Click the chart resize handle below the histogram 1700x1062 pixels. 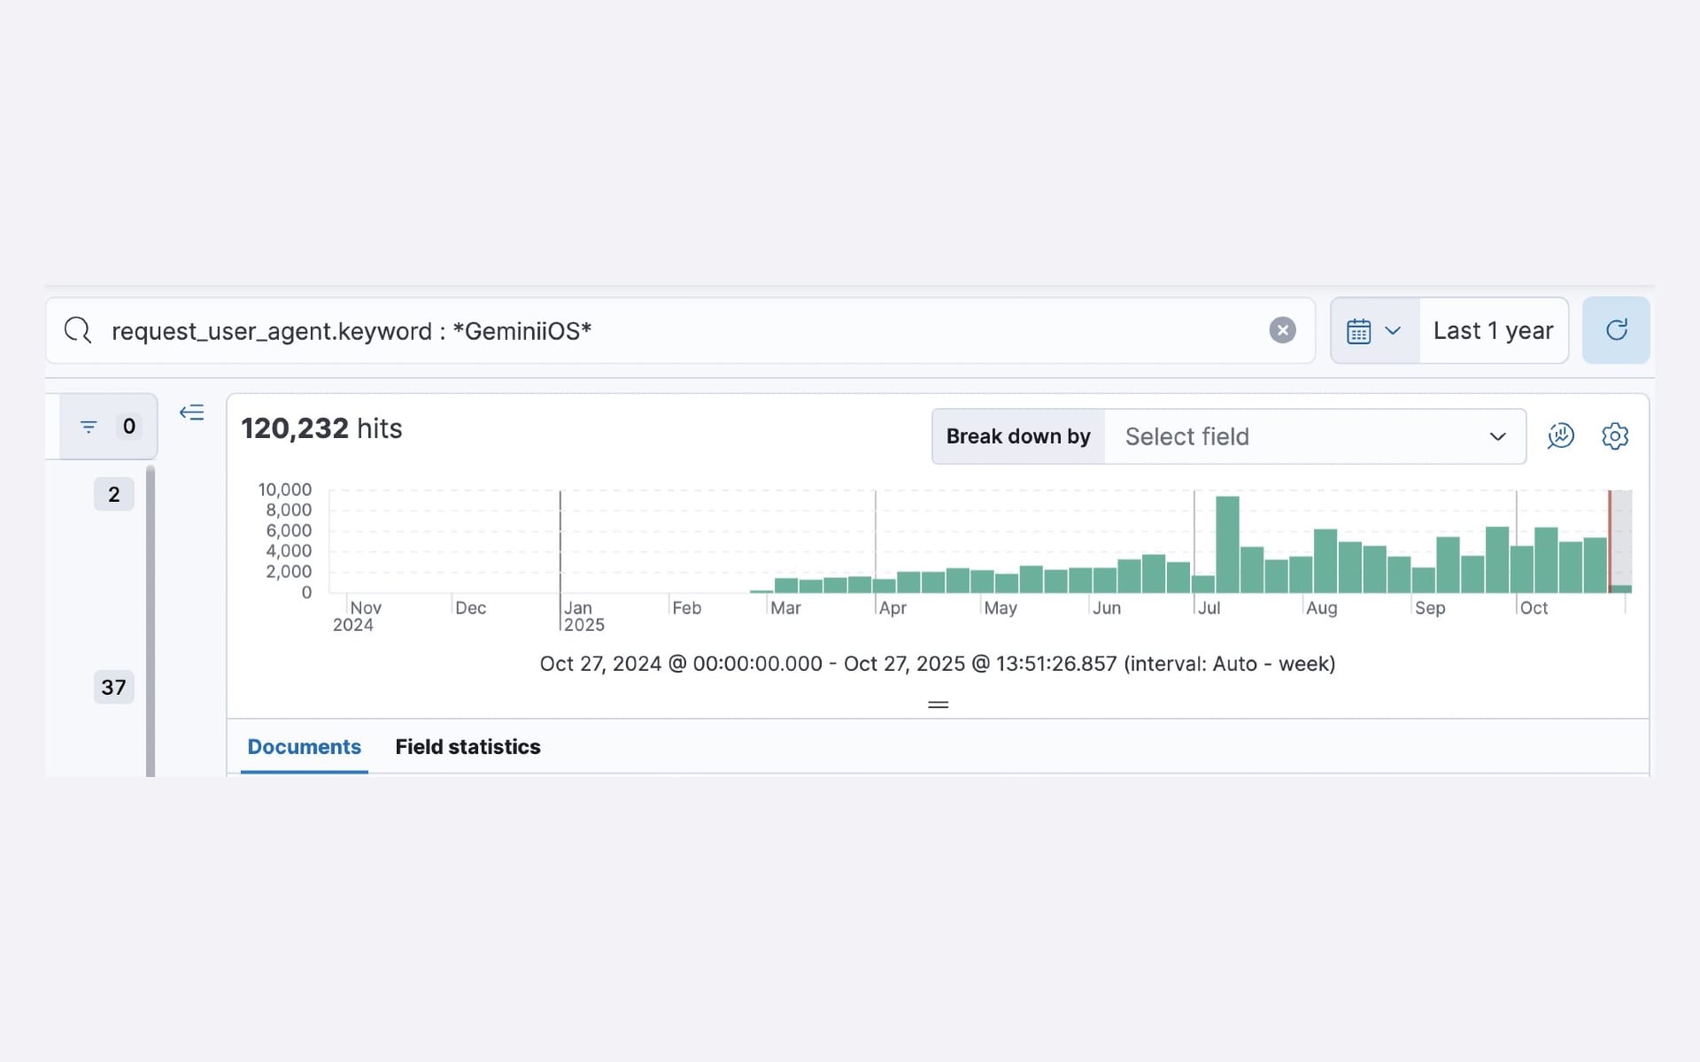coord(938,704)
